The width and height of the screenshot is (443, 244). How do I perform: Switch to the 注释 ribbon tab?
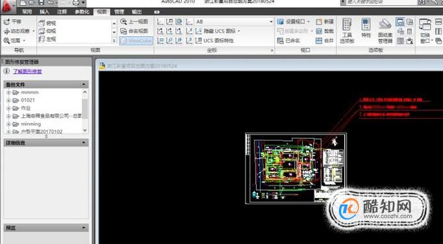[x=62, y=12]
